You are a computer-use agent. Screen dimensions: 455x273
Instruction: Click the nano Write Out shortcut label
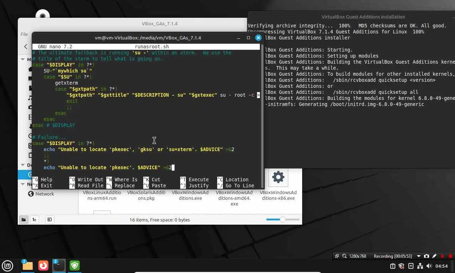click(x=91, y=180)
